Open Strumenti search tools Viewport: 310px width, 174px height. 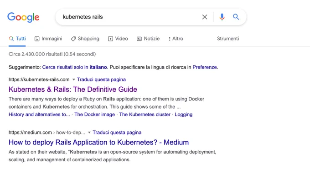[228, 39]
